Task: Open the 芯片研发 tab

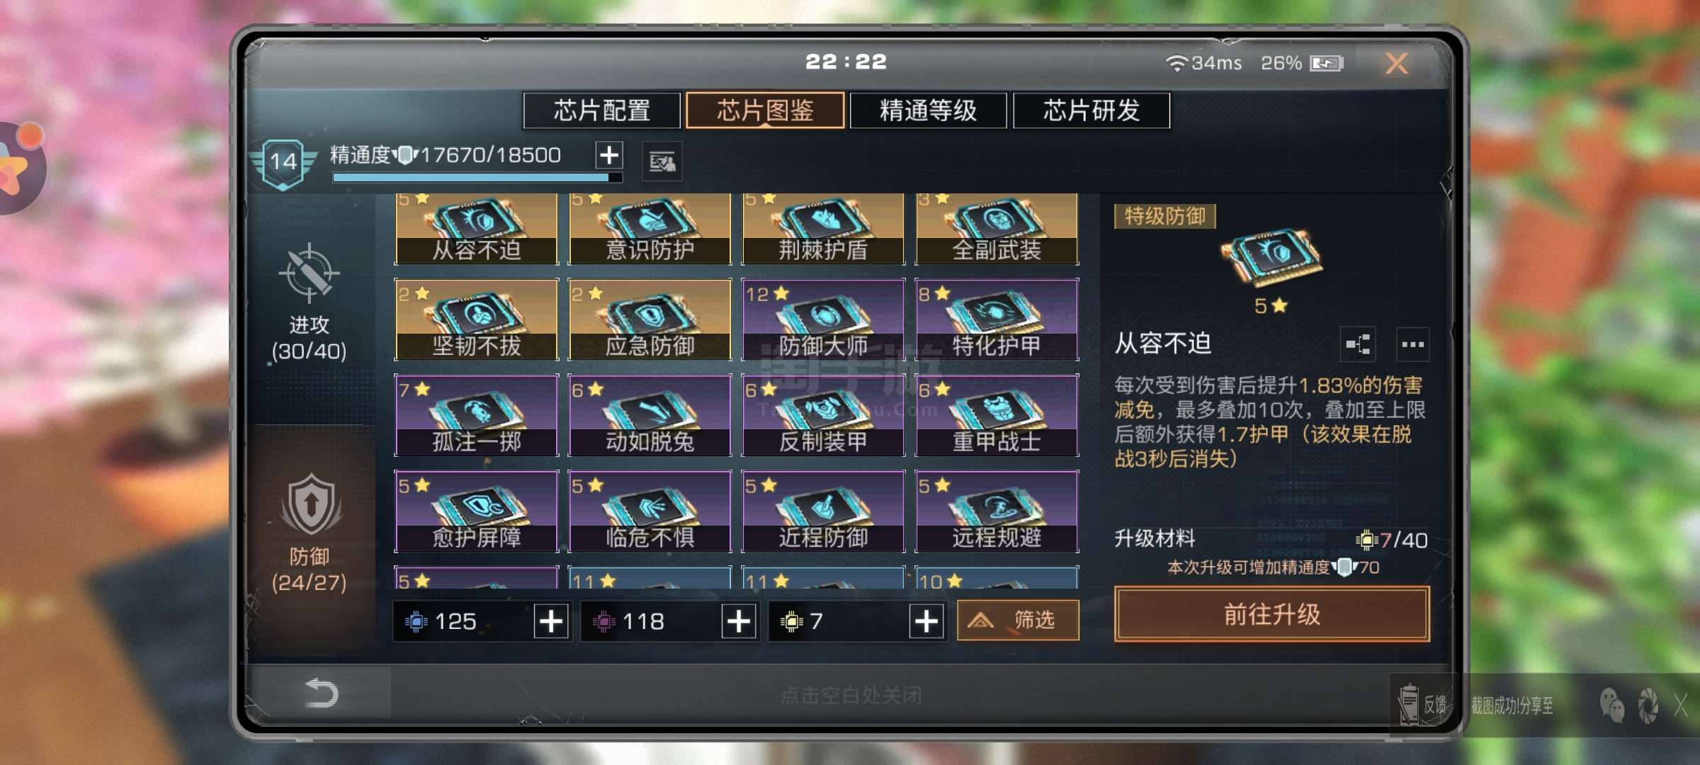Action: click(x=1091, y=110)
